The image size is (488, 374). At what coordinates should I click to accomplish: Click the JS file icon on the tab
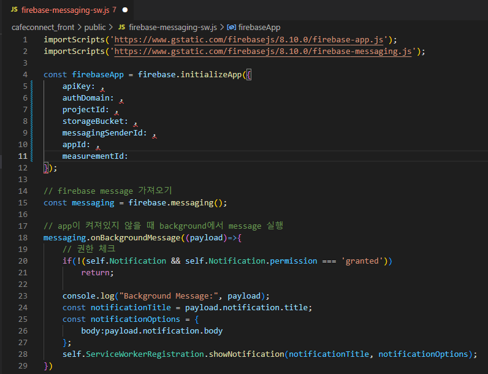pos(14,10)
